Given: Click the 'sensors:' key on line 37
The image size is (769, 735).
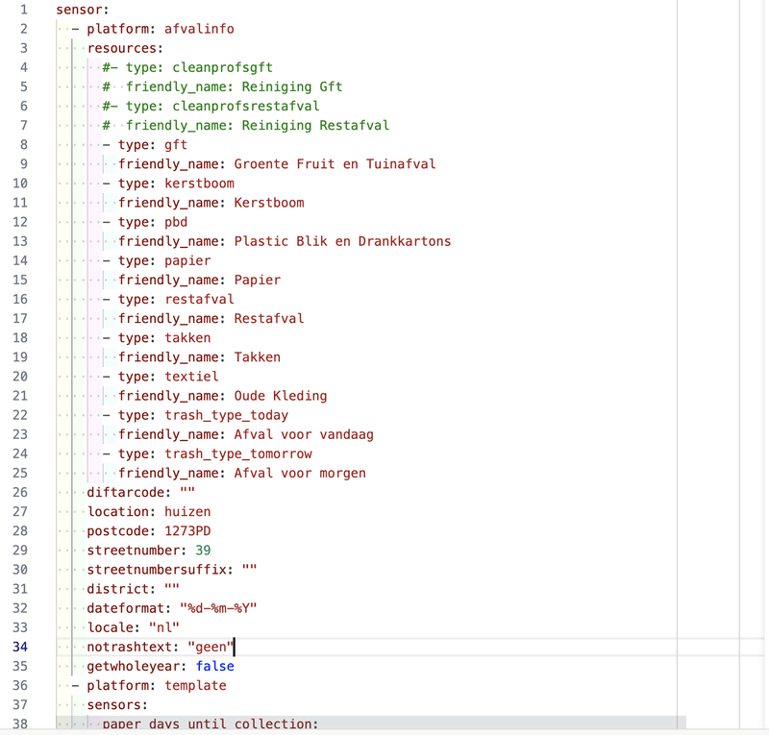Looking at the screenshot, I should click(x=117, y=705).
